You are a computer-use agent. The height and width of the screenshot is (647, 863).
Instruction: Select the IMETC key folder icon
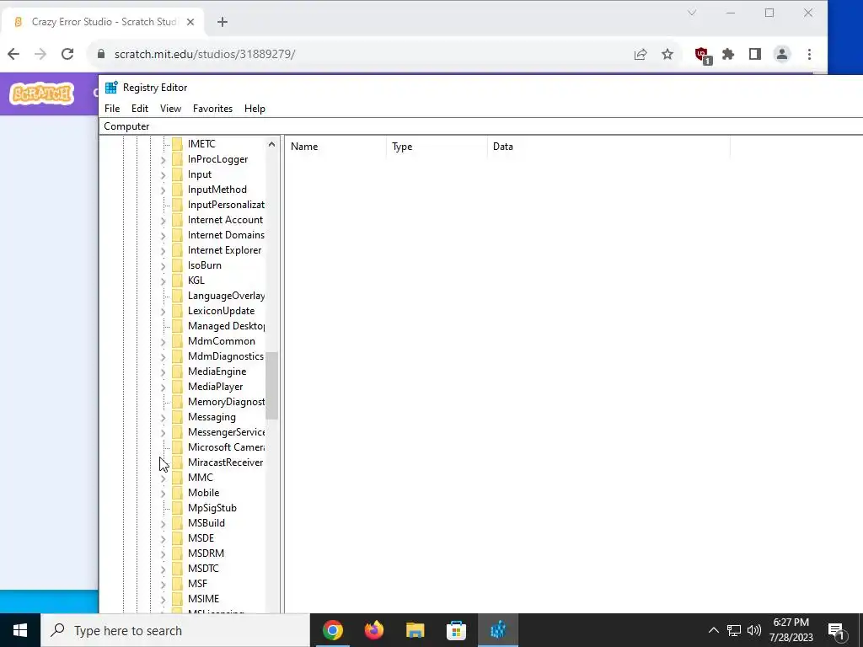pyautogui.click(x=177, y=143)
